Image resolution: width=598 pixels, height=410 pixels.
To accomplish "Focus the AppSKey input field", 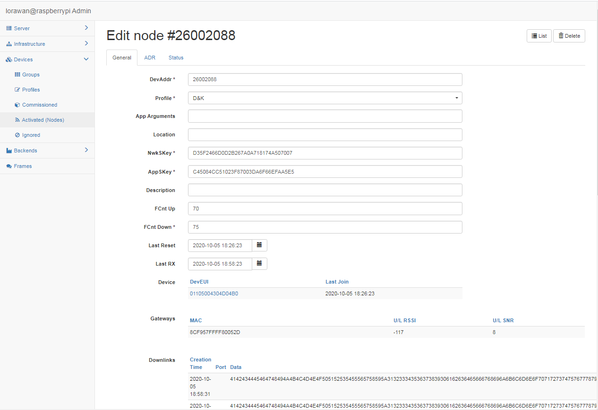I will click(x=325, y=172).
